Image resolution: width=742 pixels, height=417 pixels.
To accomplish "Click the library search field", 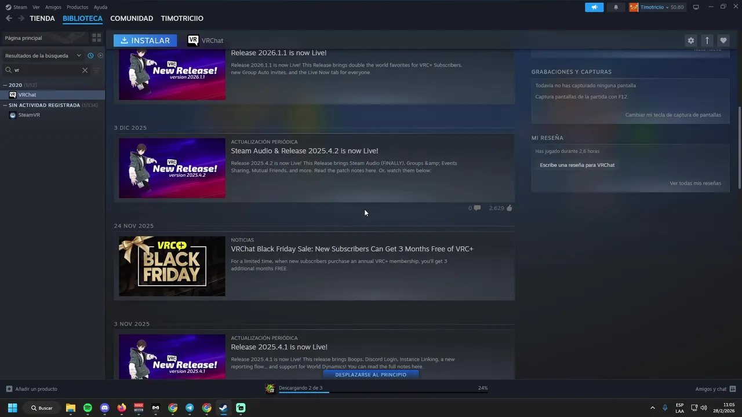I will tap(48, 70).
